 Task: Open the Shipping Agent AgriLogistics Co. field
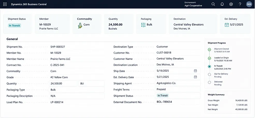(178, 83)
